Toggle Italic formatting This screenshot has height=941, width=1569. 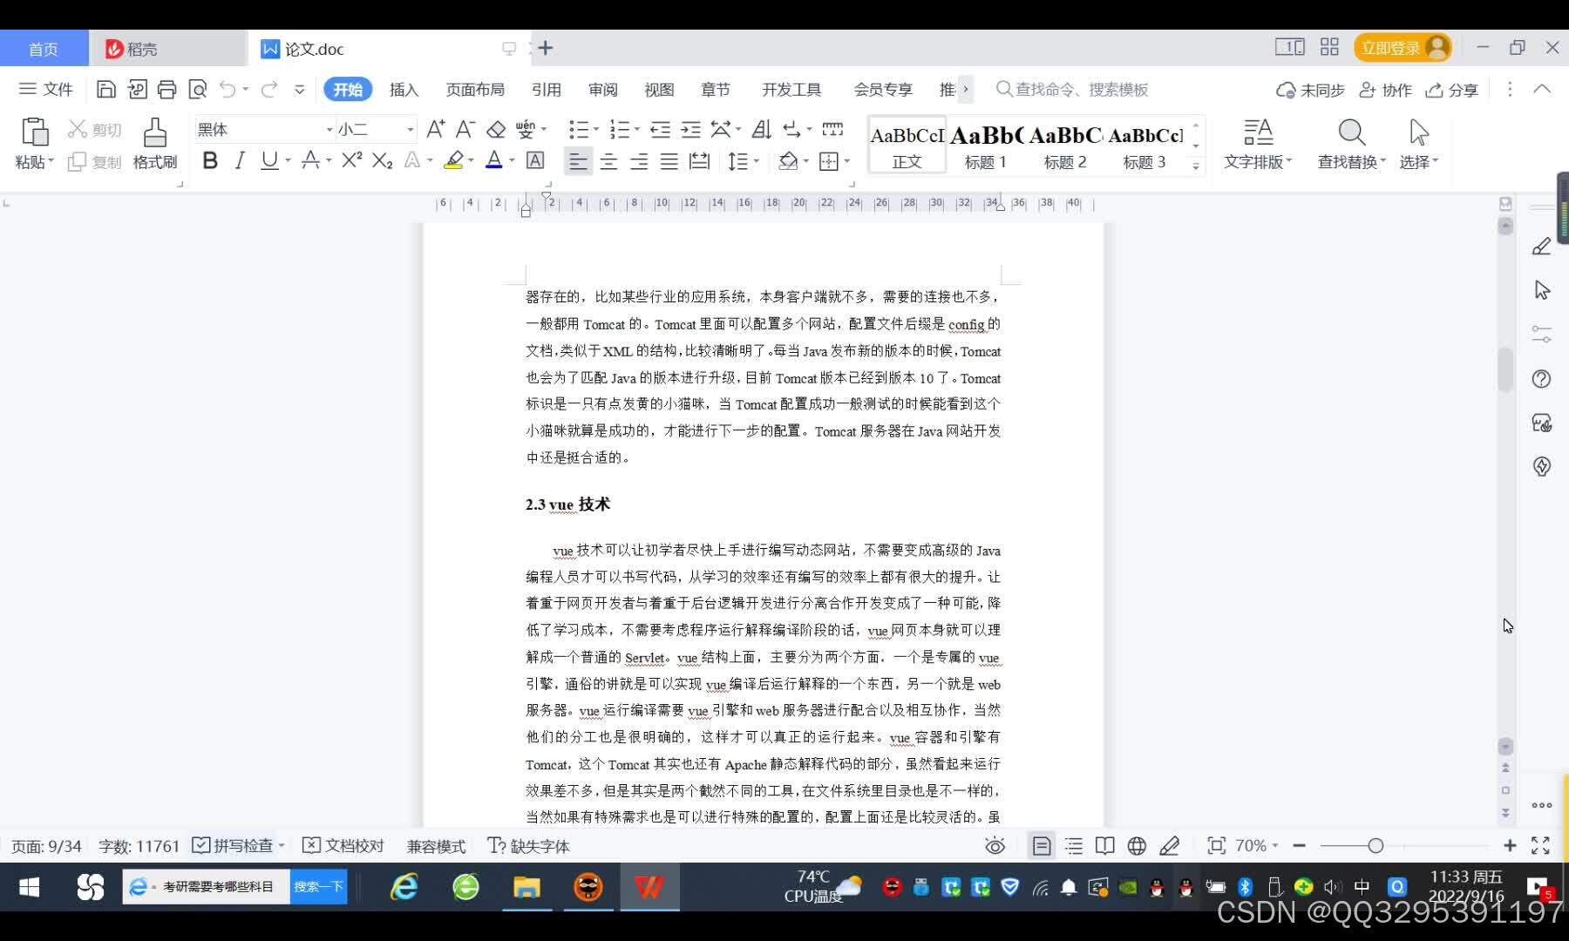[x=240, y=160]
